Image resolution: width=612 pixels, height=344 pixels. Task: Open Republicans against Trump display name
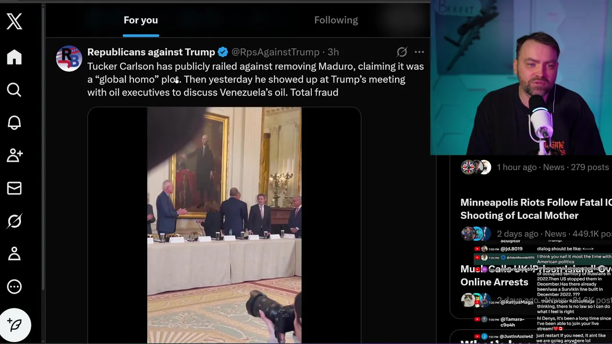151,52
